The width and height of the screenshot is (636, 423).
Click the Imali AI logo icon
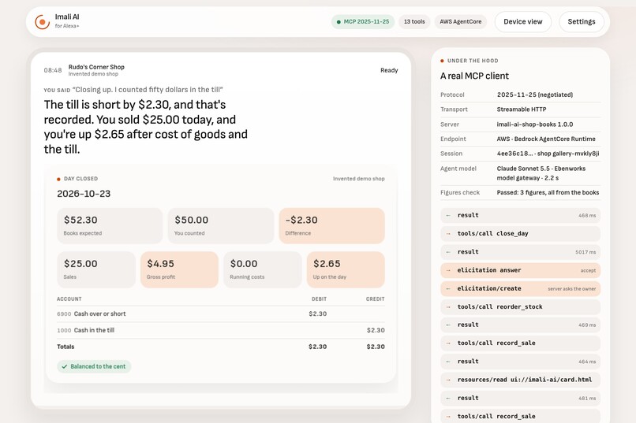42,22
